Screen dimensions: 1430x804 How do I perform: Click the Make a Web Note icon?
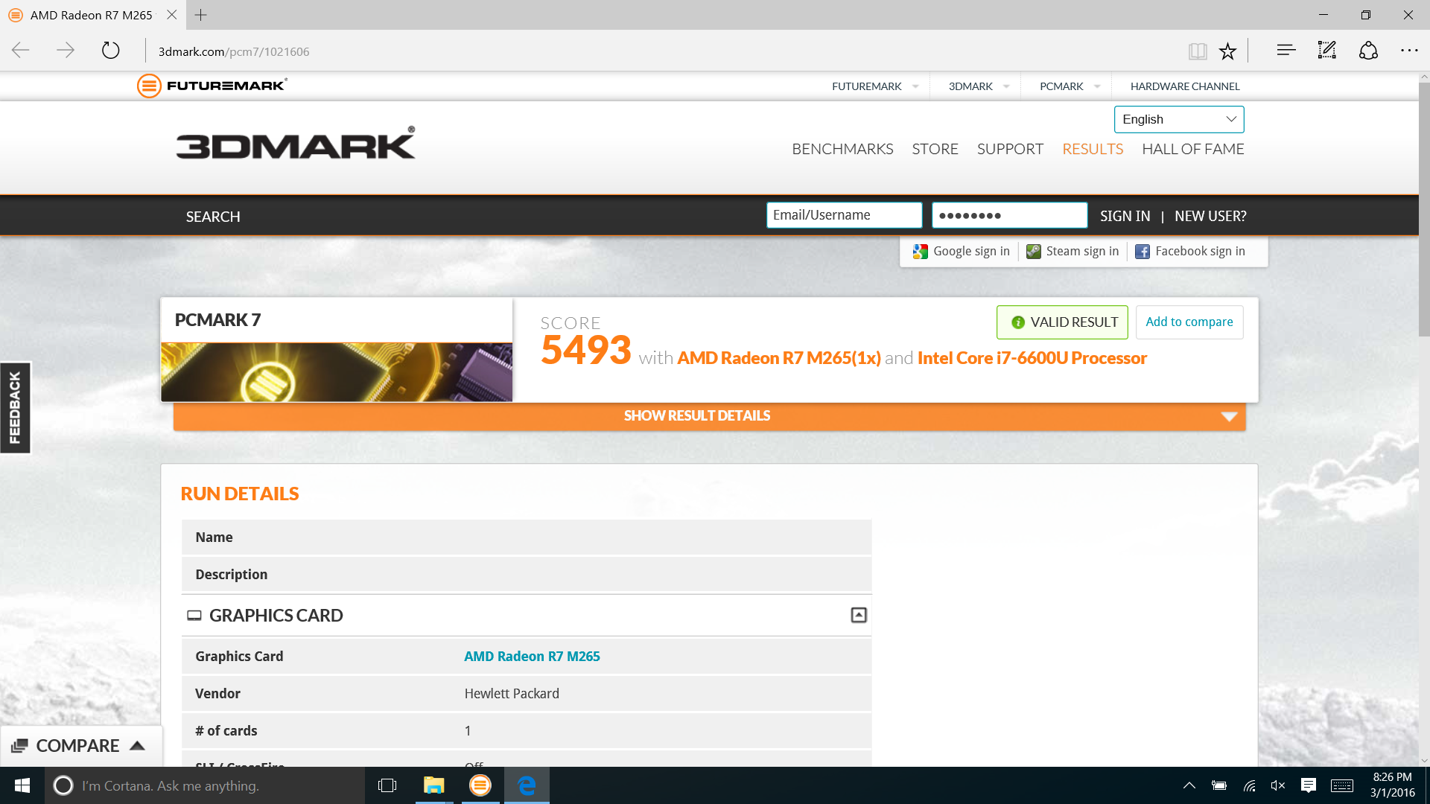pyautogui.click(x=1326, y=51)
